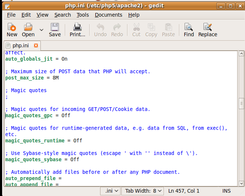This screenshot has width=245, height=196.
Task: Click the '; Magic quotes' comment heading
Action: [26, 91]
